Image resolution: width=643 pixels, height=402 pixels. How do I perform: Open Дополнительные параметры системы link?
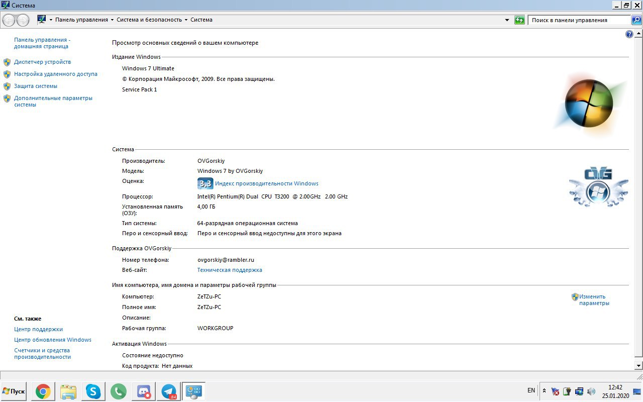53,101
